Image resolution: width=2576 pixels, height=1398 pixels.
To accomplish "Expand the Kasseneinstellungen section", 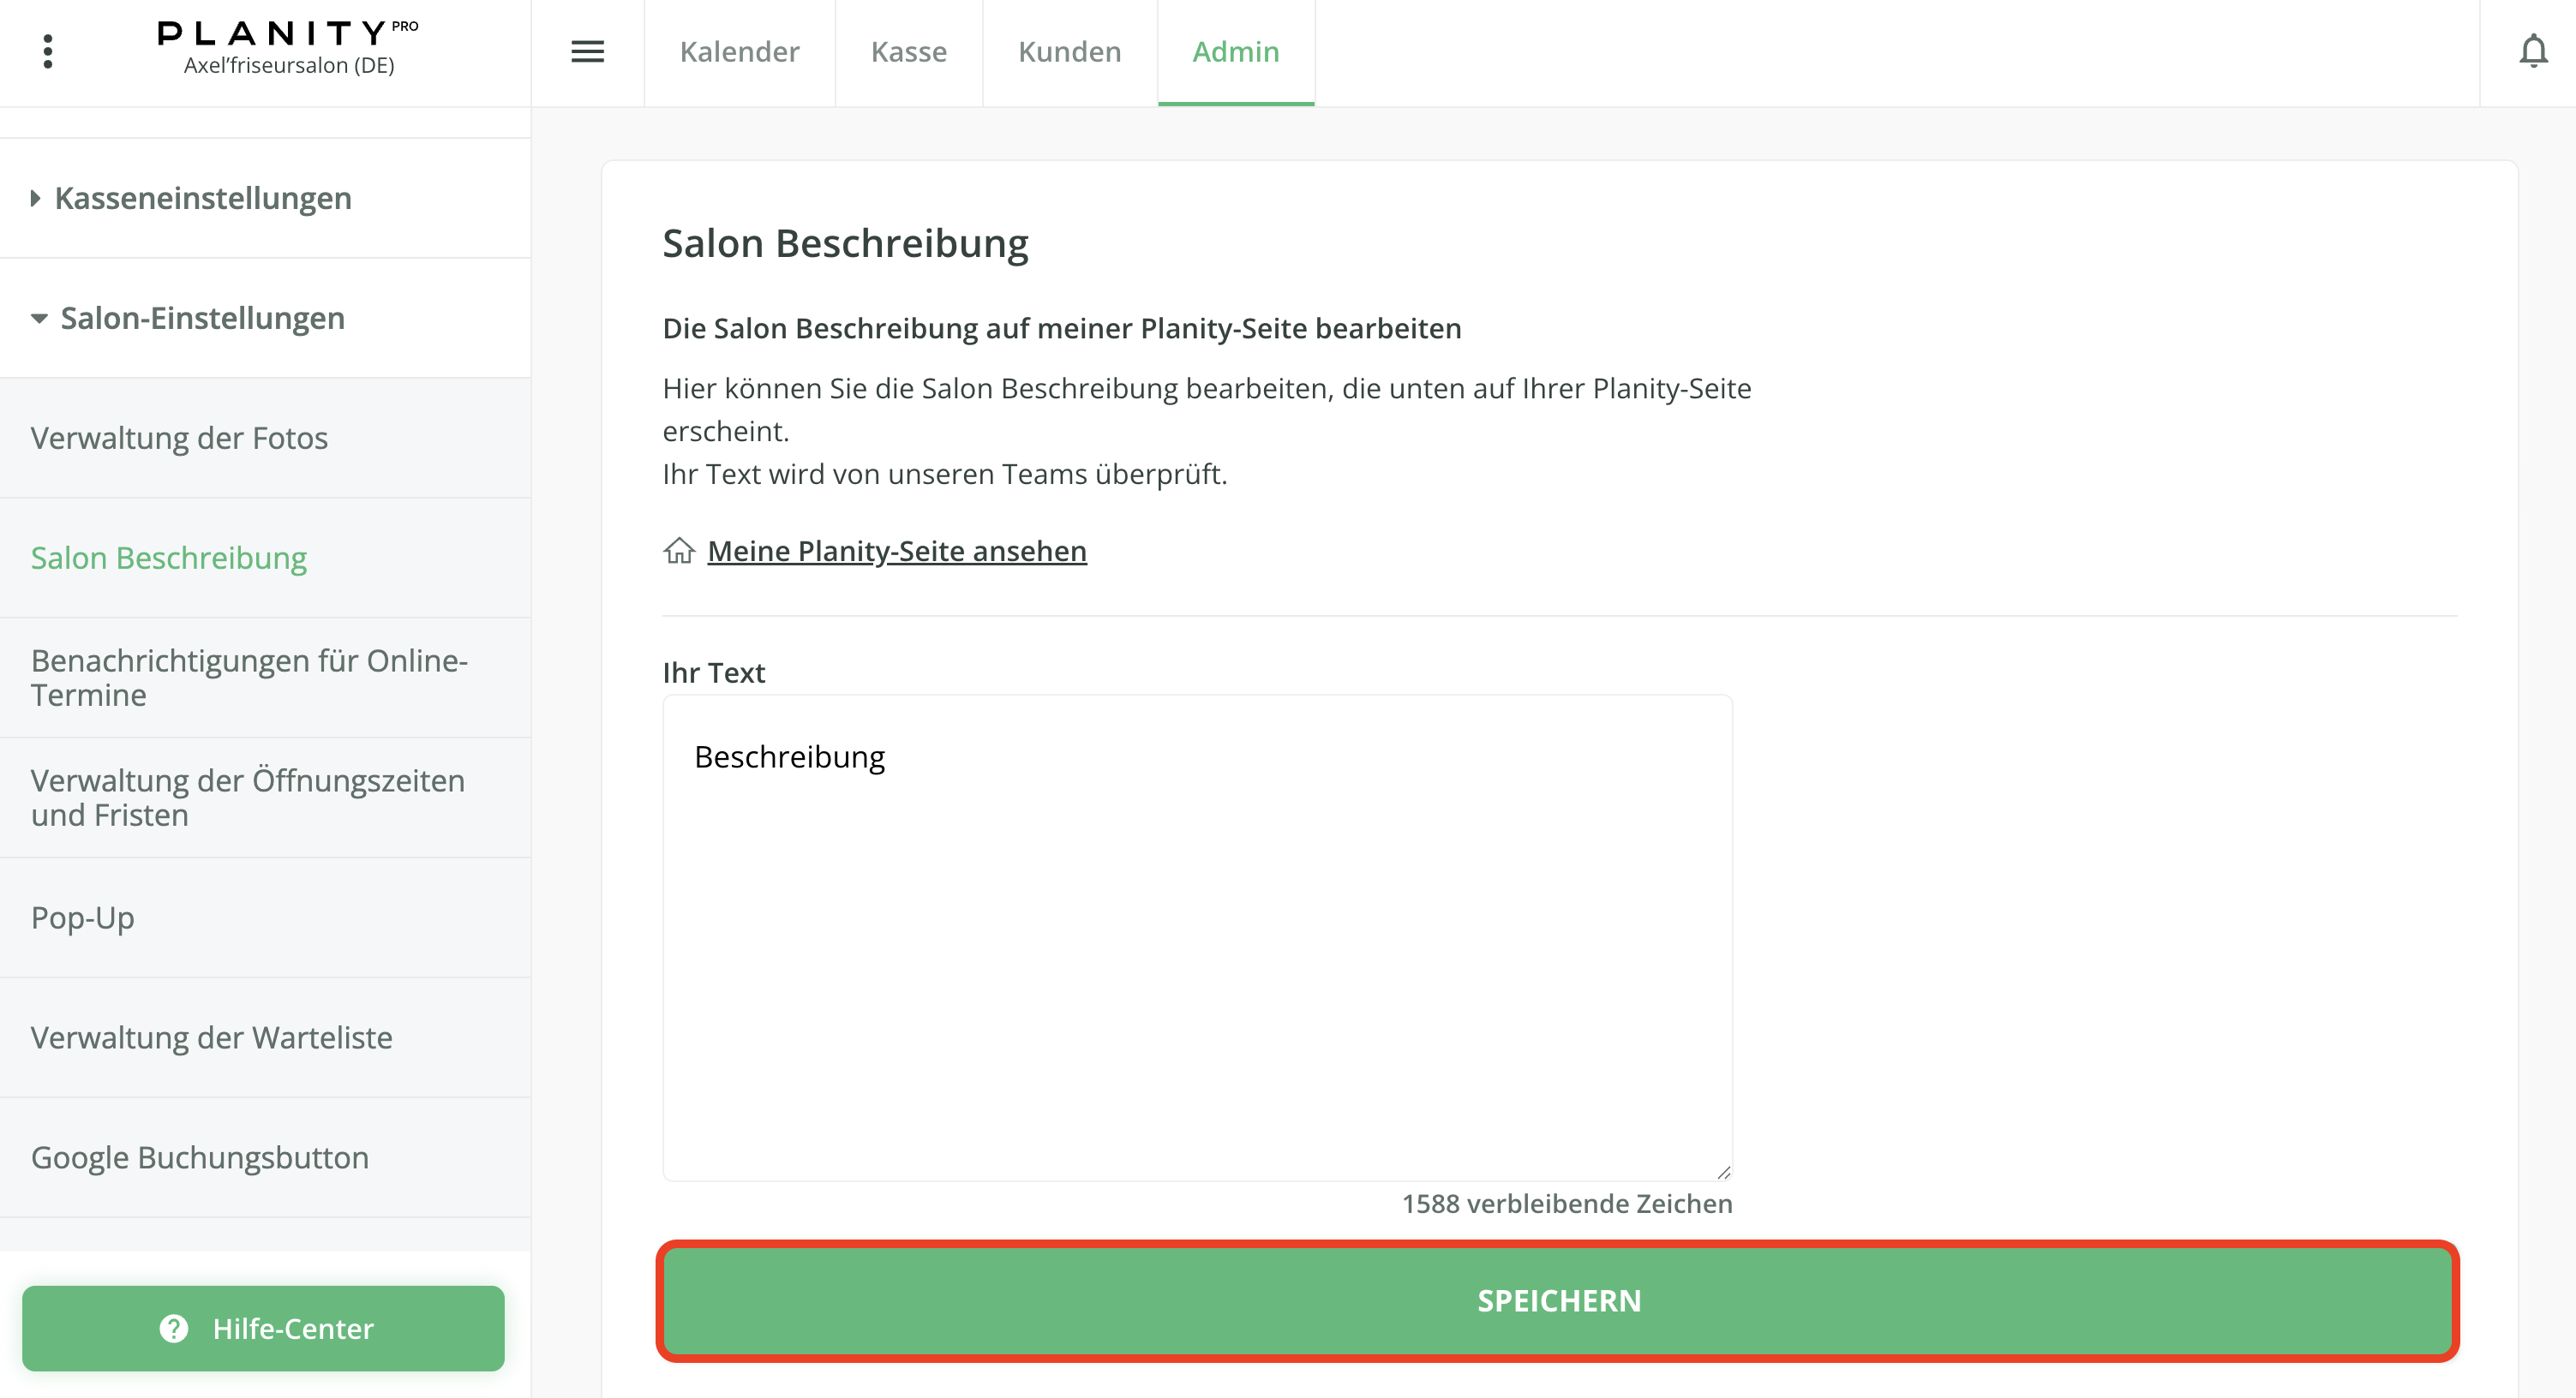I will (x=202, y=198).
